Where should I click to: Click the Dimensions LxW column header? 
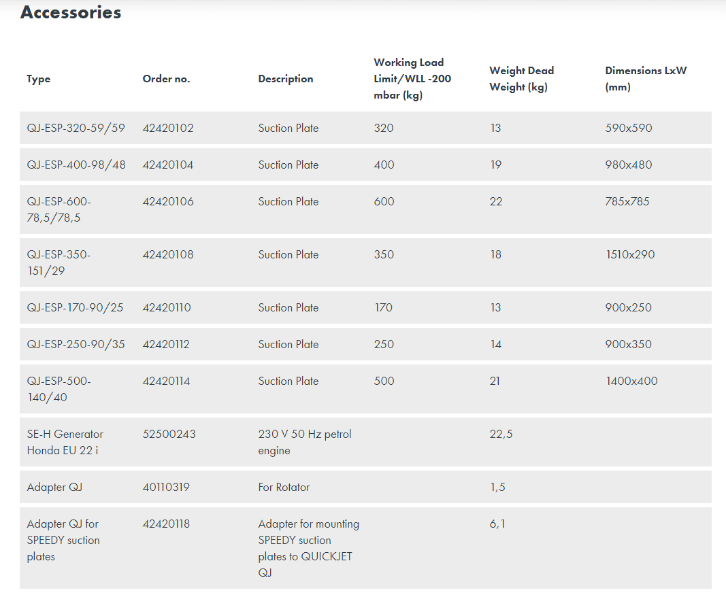coord(646,79)
